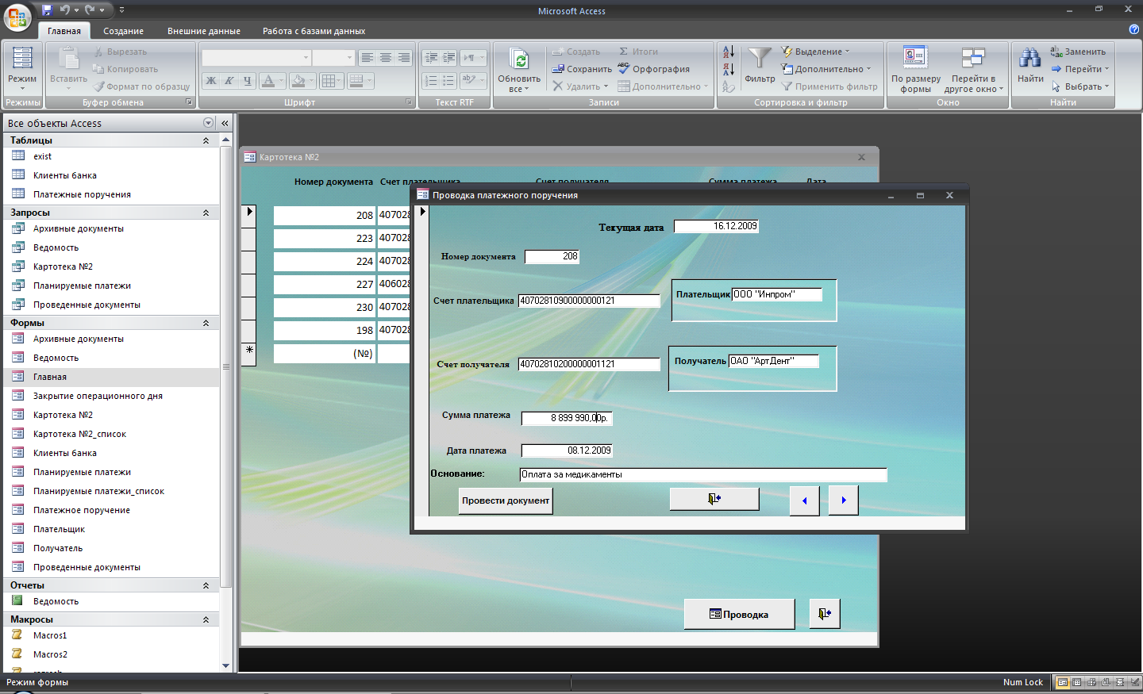Click Счет плательщика input field
The height and width of the screenshot is (694, 1143).
589,301
